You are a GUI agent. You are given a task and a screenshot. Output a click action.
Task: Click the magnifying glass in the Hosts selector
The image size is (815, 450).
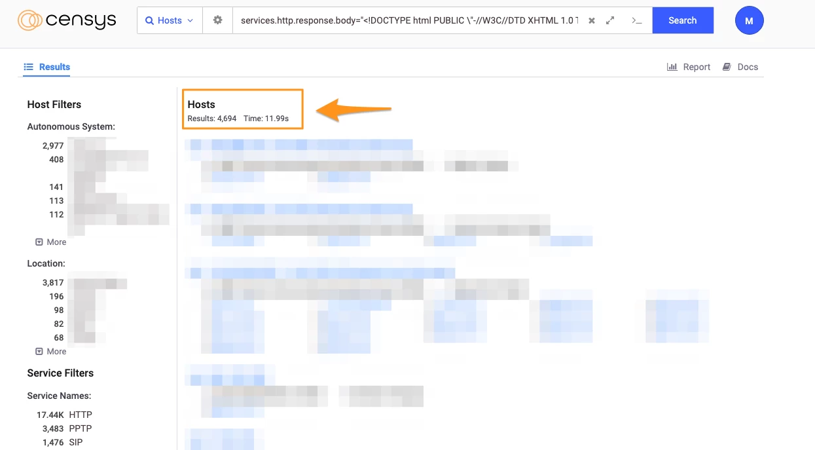tap(149, 20)
